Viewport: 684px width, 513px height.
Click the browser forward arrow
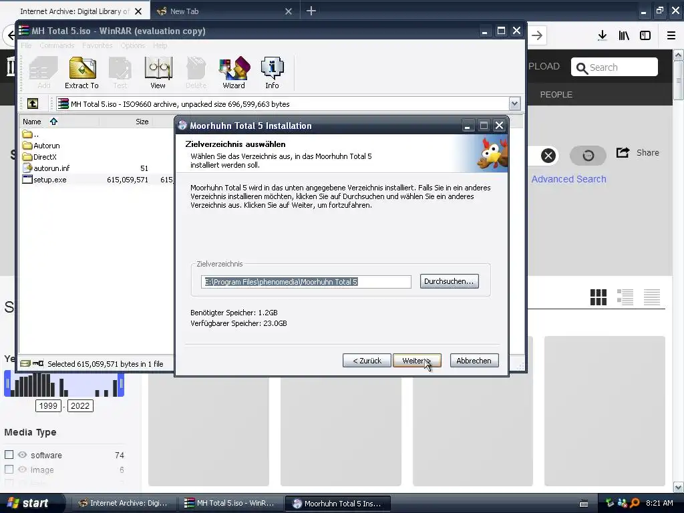pos(537,35)
